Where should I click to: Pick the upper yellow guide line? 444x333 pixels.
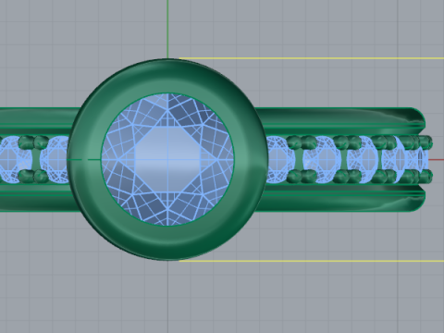(312, 58)
